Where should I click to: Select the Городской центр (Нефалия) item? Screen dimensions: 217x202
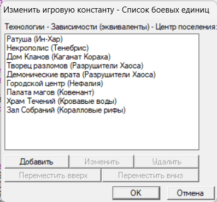pos(55,84)
